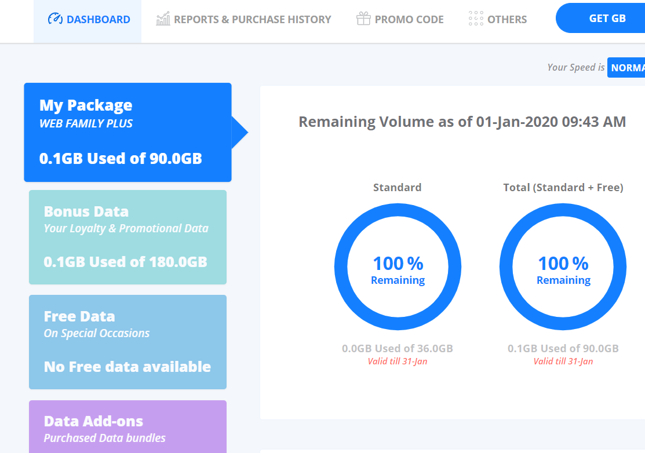Select the Free Data card
645x453 pixels.
point(128,342)
